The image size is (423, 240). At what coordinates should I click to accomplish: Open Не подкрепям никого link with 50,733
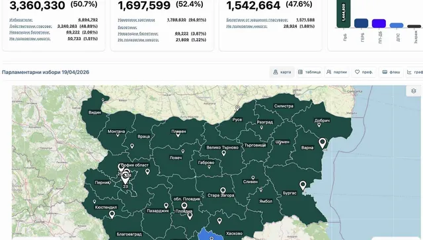click(x=30, y=39)
